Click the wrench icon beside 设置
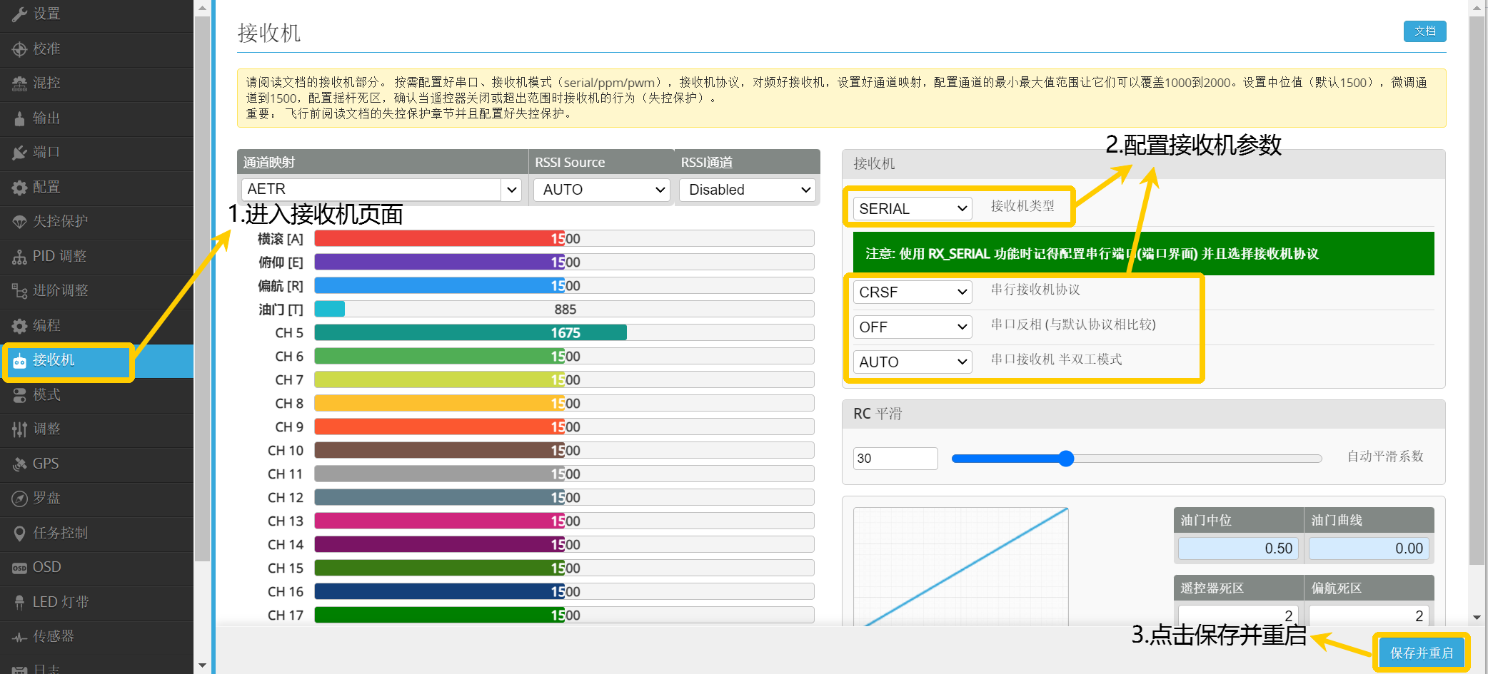Viewport: 1488px width, 674px height. (x=19, y=14)
